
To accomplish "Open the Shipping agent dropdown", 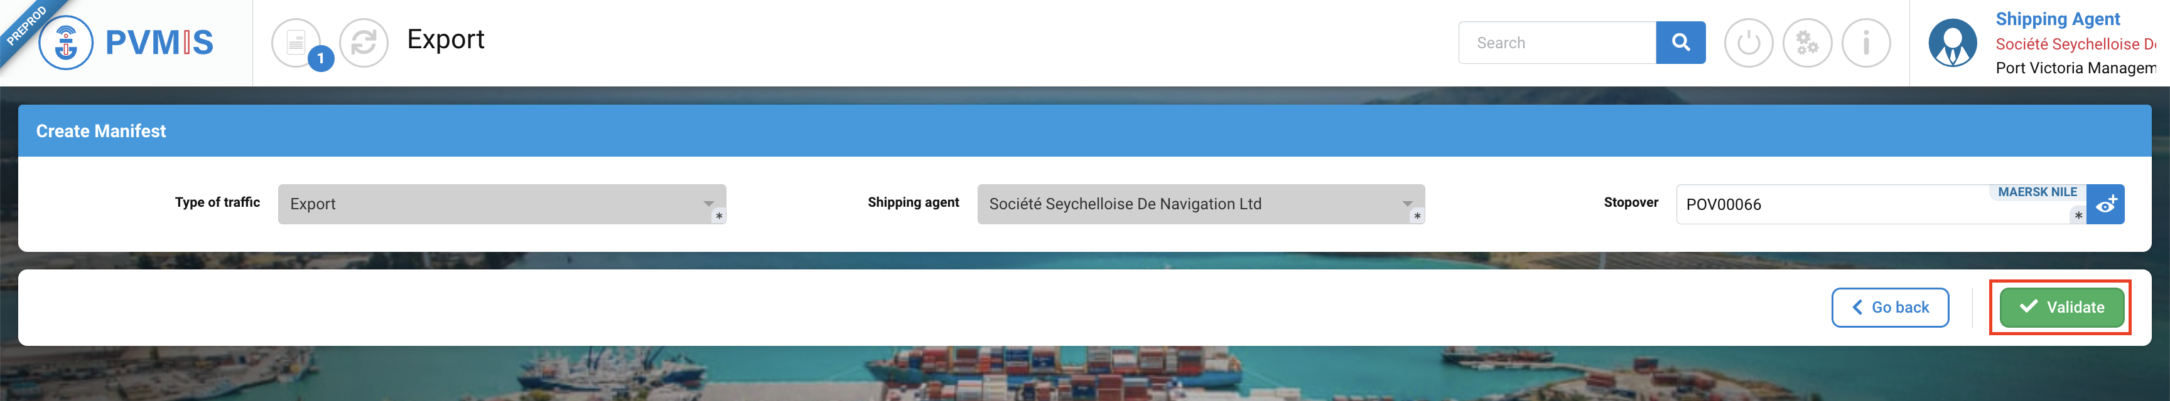I will (x=1201, y=204).
